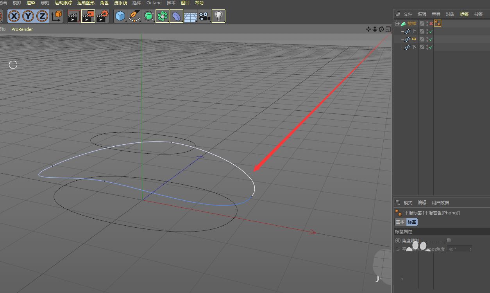Open object manager 查看 menu

(436, 14)
